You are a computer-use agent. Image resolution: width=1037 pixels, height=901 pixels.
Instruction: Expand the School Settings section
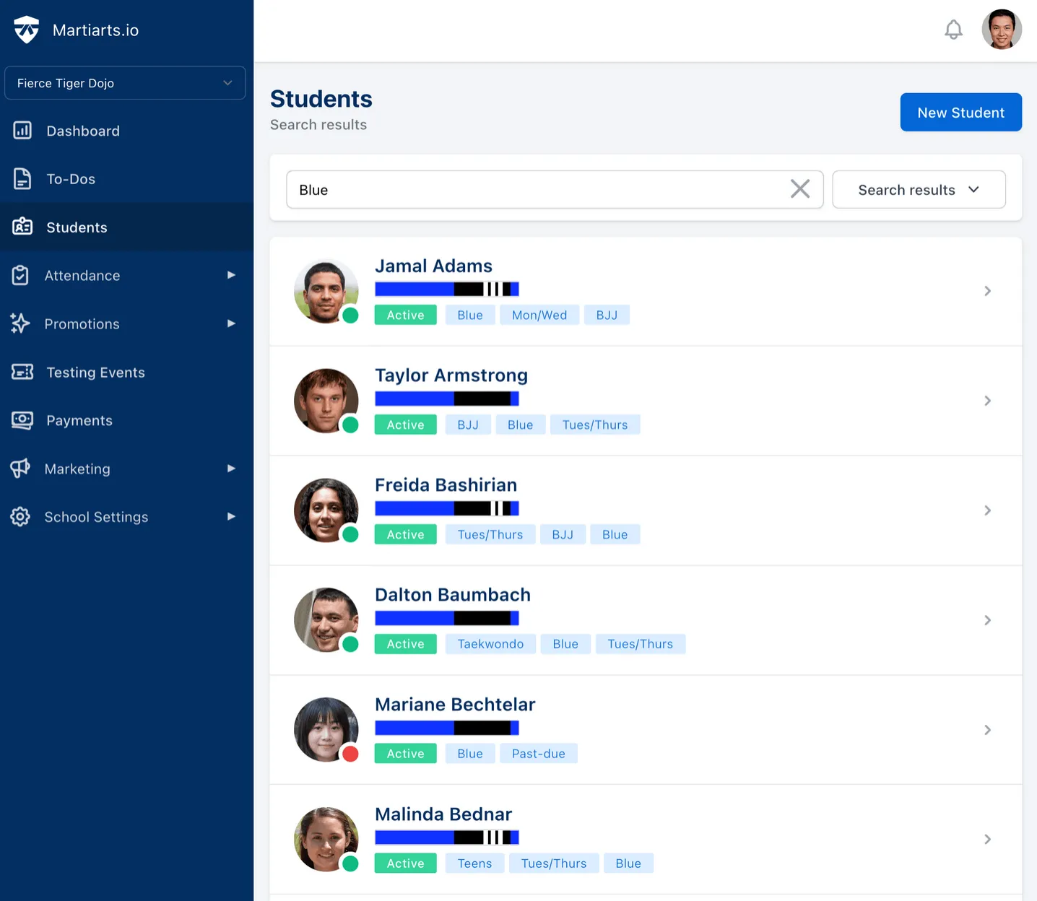tap(96, 517)
